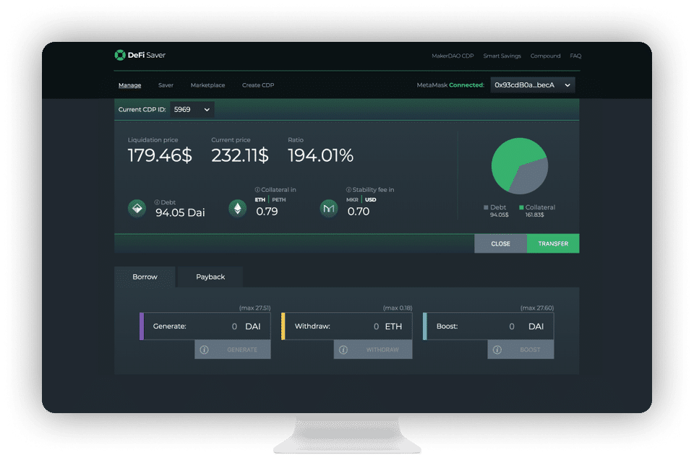
Task: Click the 94.05 Dai debt value
Action: click(180, 212)
